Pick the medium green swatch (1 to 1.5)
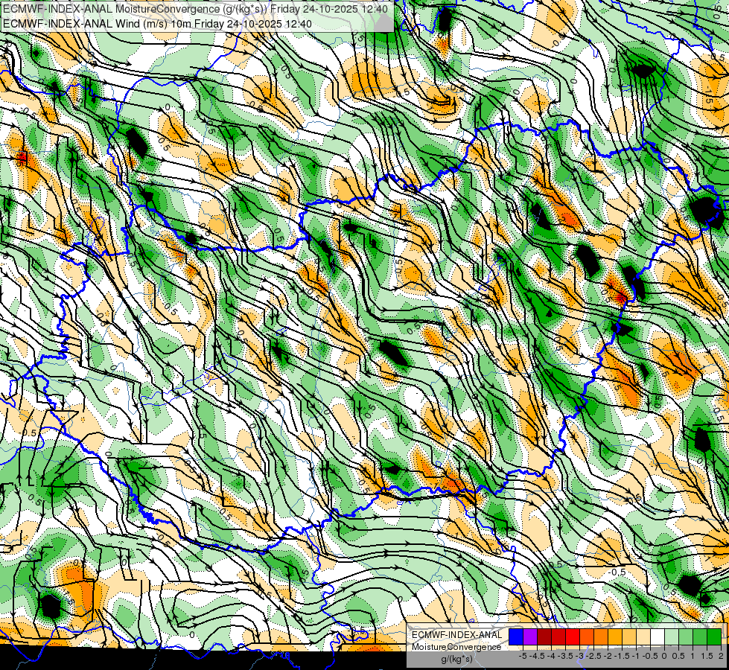The width and height of the screenshot is (729, 670). (x=700, y=637)
